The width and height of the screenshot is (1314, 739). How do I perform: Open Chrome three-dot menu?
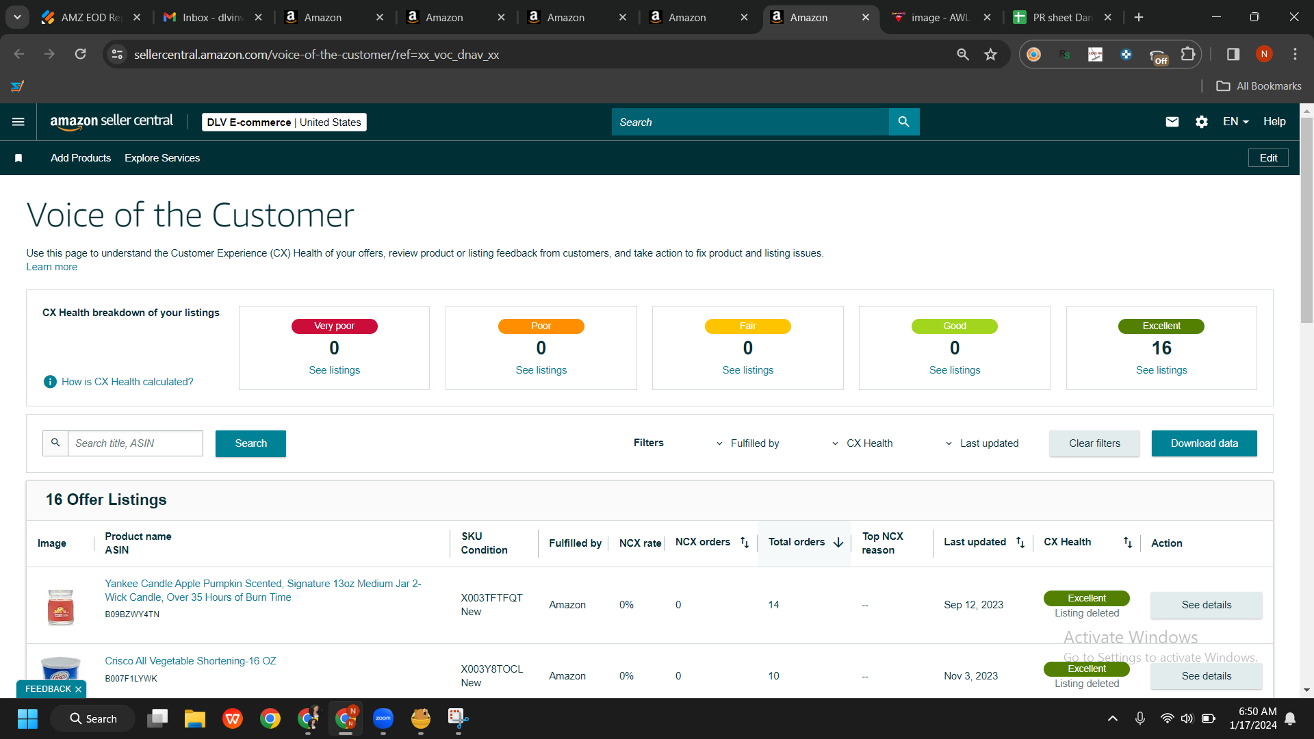(x=1295, y=54)
